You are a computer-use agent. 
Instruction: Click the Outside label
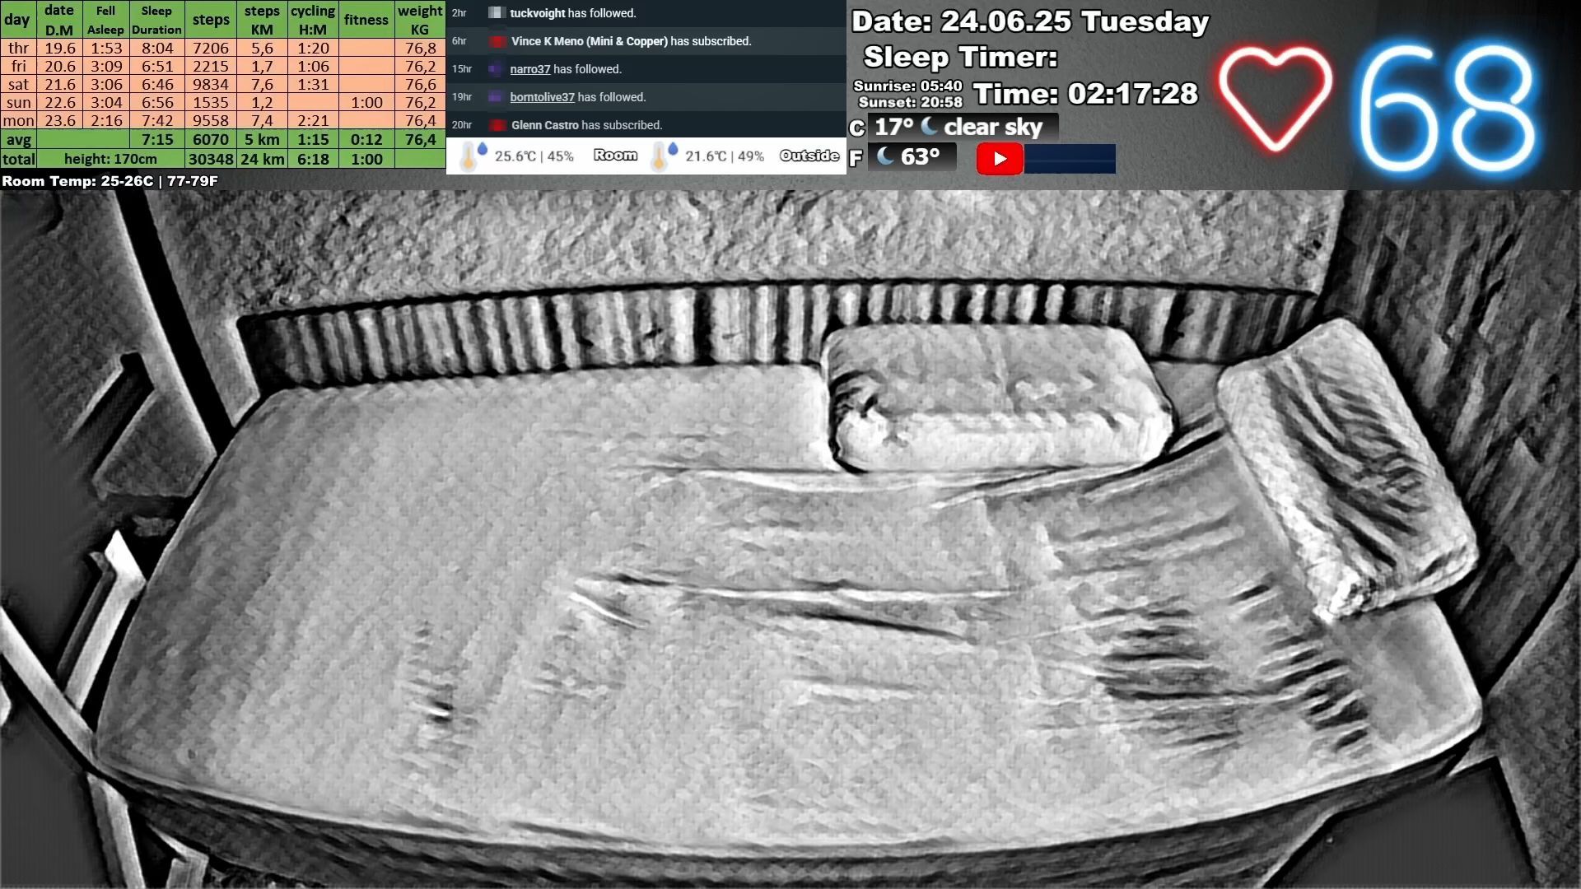point(809,156)
